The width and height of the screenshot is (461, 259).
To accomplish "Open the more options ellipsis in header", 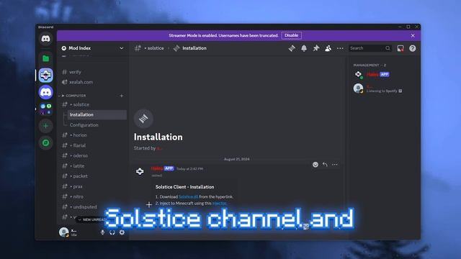I will pos(340,48).
